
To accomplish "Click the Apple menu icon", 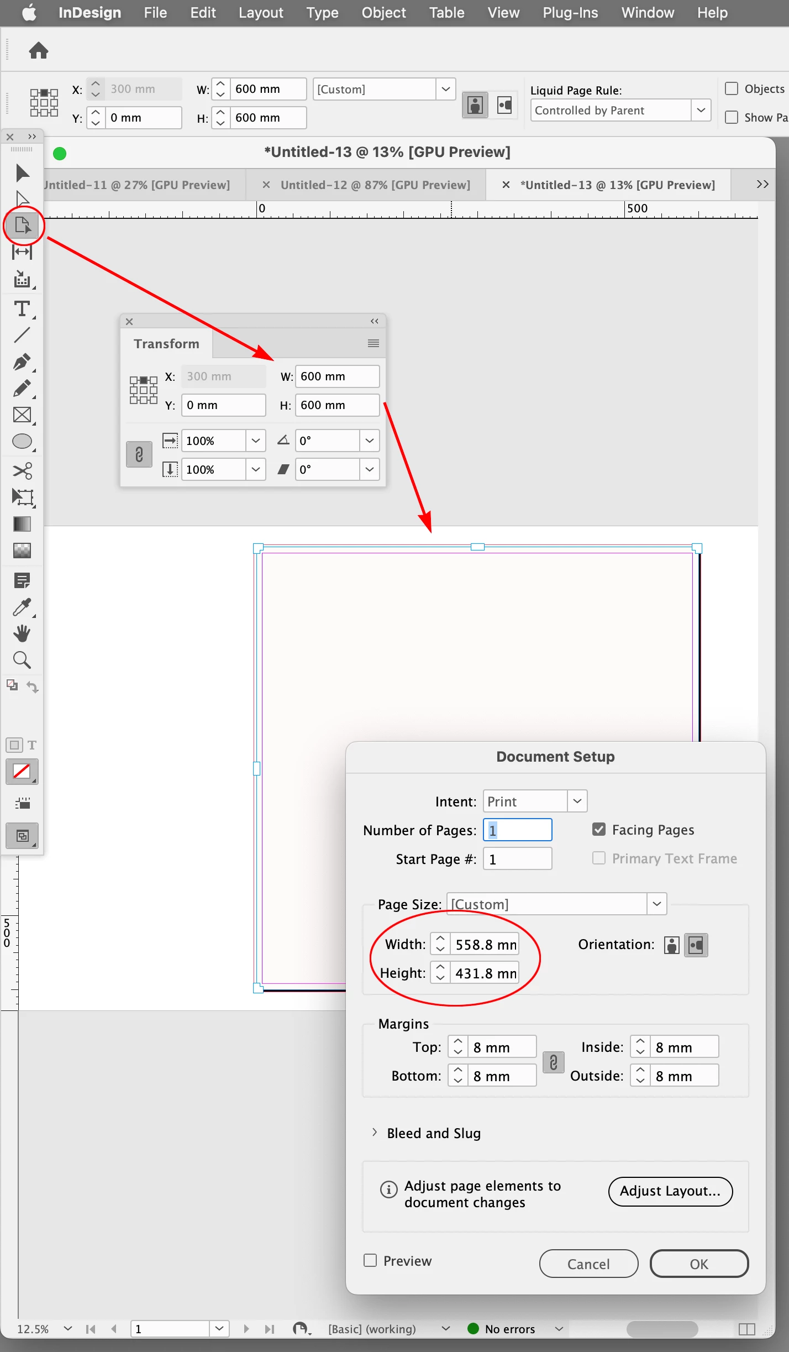I will (x=29, y=12).
